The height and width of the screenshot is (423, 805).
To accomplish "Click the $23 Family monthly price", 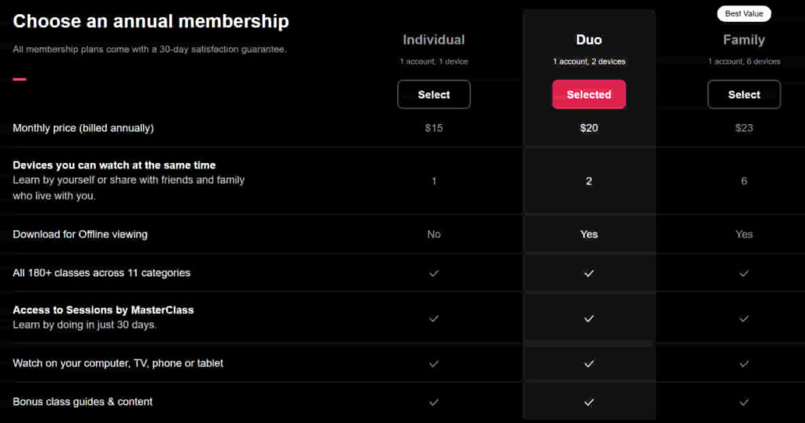I will pyautogui.click(x=744, y=128).
